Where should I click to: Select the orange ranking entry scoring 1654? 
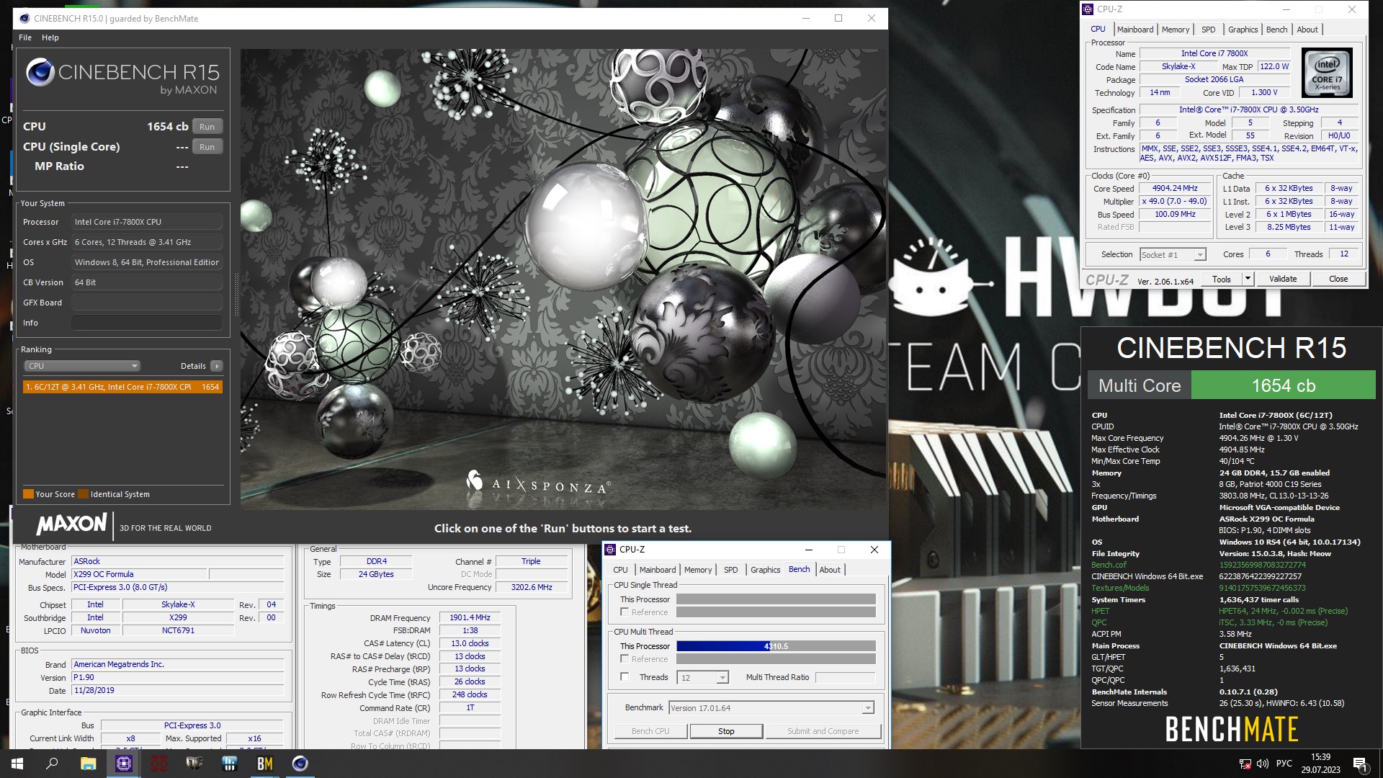tap(122, 387)
